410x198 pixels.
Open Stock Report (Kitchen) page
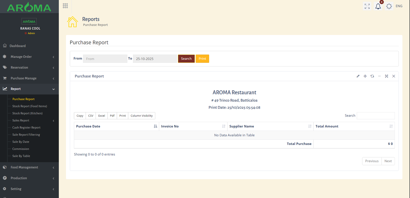[x=27, y=113]
